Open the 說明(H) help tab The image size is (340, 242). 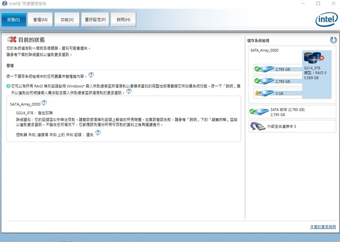(123, 19)
